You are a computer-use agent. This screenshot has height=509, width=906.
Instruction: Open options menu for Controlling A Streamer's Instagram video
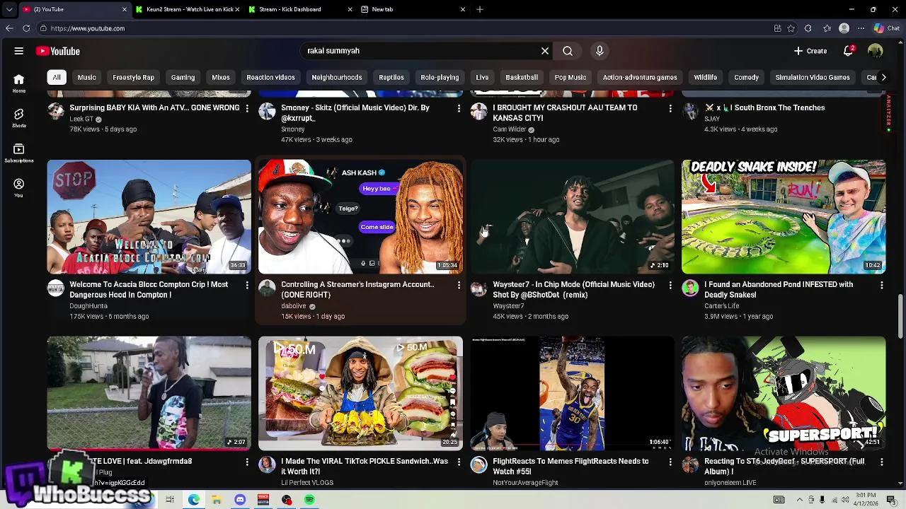[459, 285]
